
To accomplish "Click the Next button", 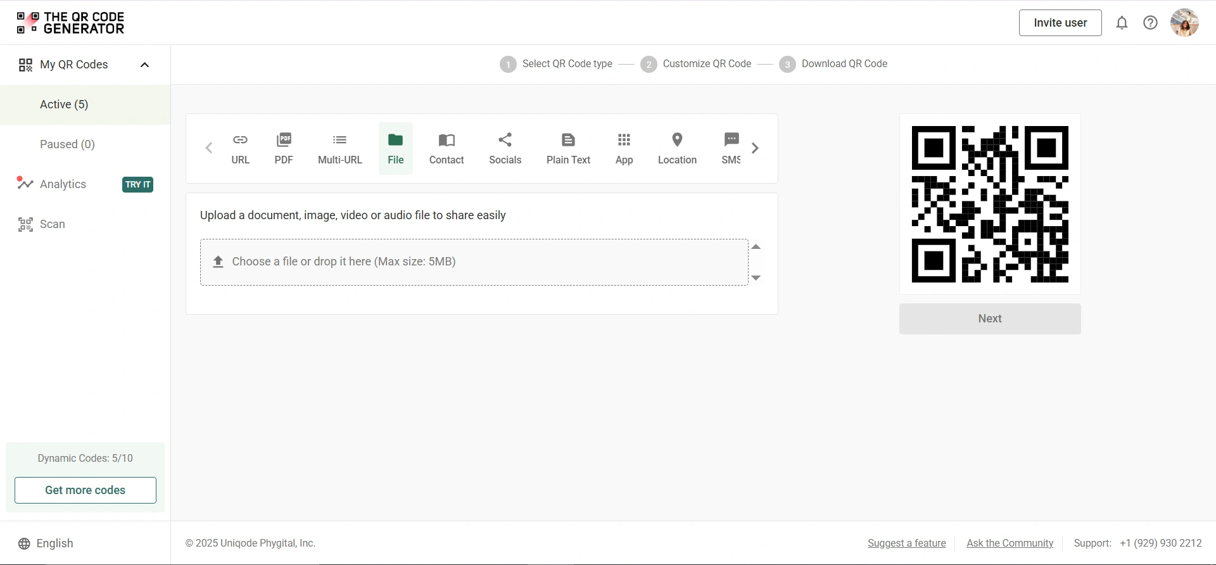I will [990, 319].
